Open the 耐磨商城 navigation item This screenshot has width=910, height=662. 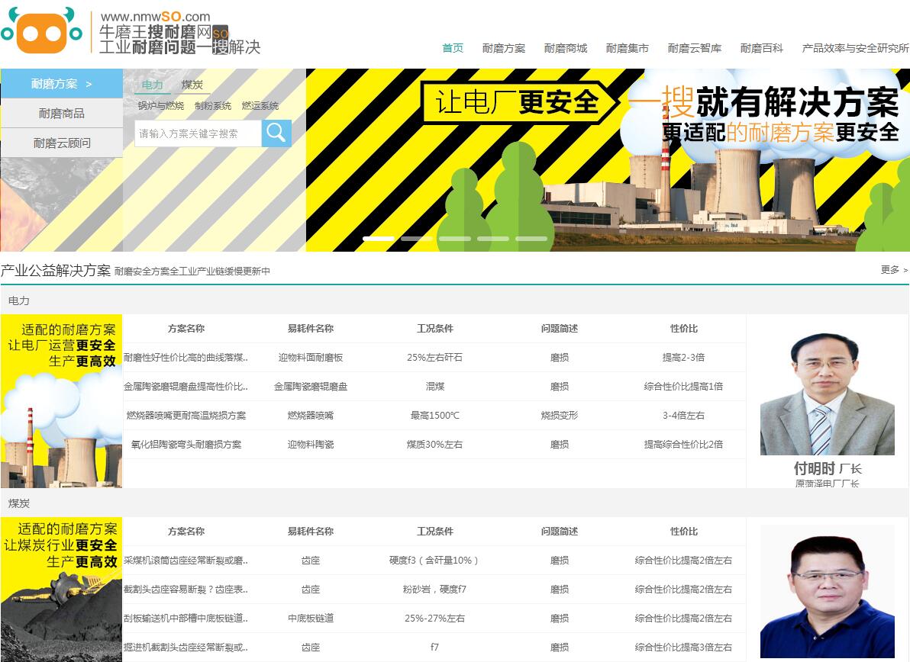coord(566,48)
